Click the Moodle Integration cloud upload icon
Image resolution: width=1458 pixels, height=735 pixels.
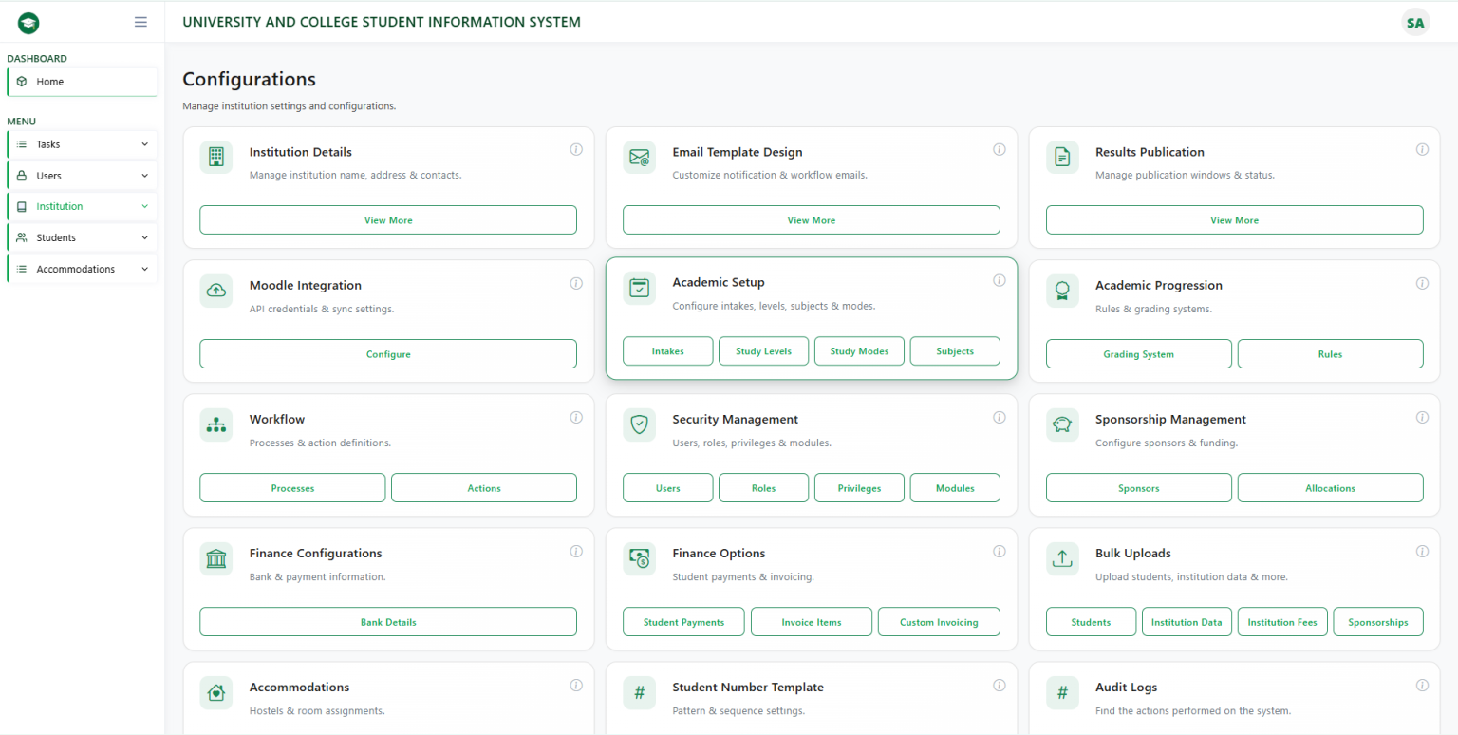pyautogui.click(x=216, y=291)
